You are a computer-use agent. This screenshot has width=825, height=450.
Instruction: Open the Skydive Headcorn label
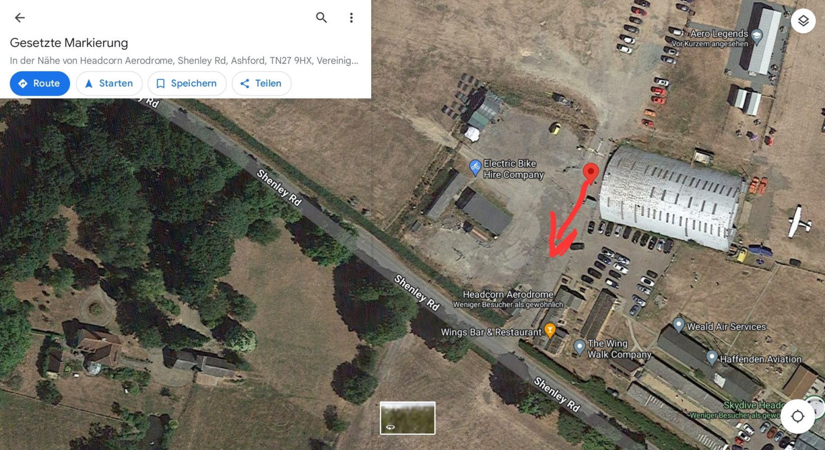coord(753,405)
